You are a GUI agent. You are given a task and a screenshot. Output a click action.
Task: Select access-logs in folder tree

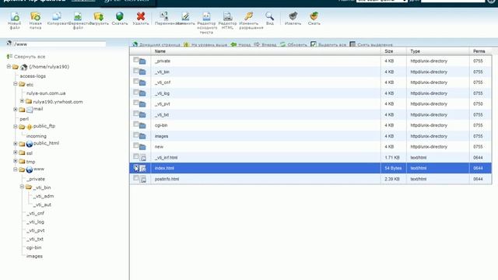[33, 76]
